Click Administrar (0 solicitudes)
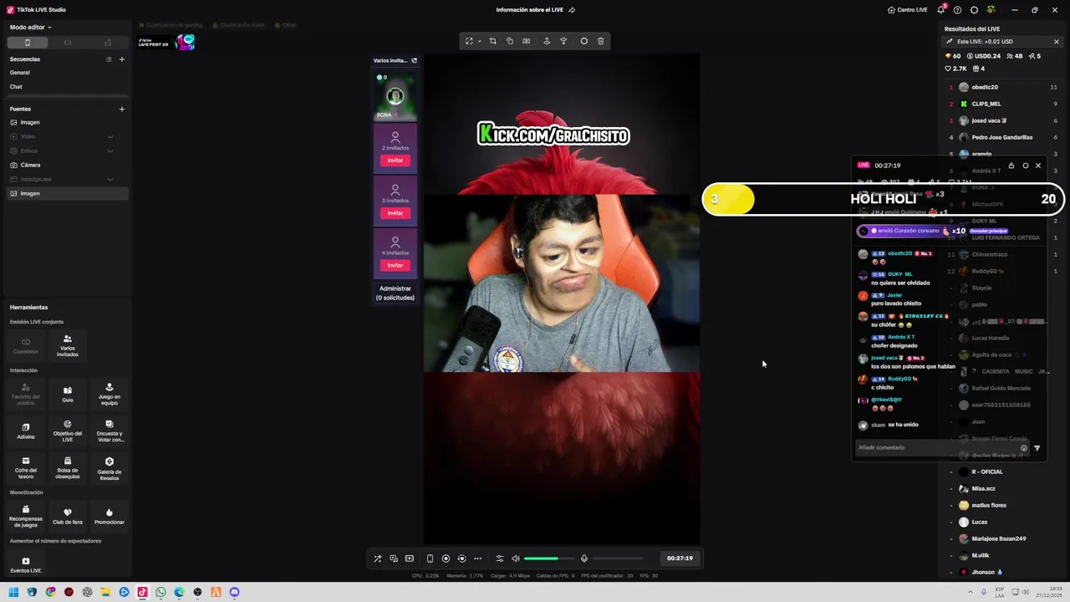This screenshot has width=1070, height=602. pos(395,293)
